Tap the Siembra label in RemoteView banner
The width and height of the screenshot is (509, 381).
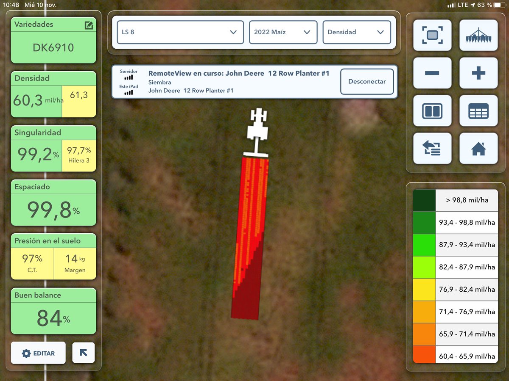click(160, 82)
